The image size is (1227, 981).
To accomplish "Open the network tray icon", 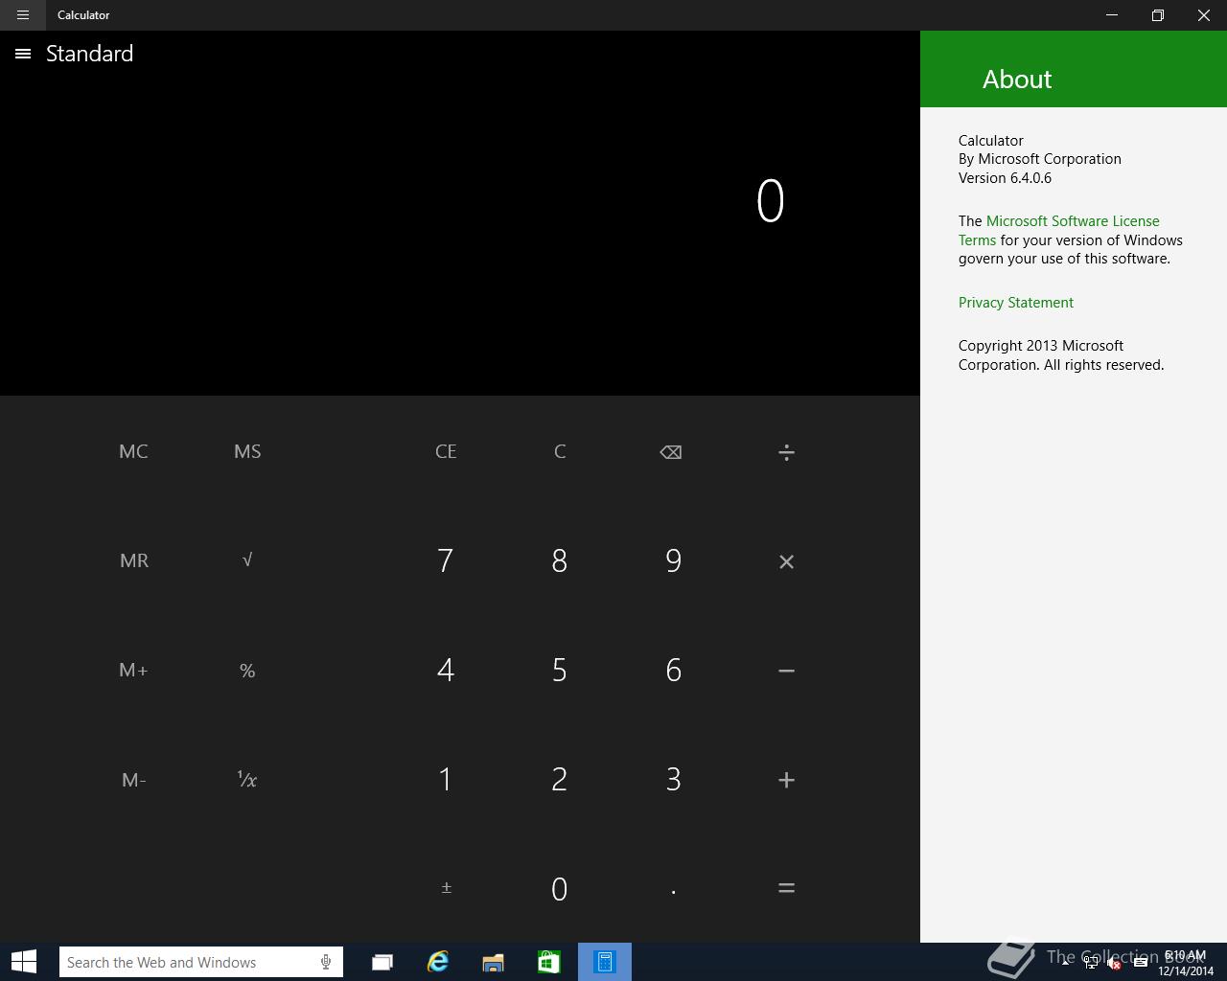I will coord(1090,963).
